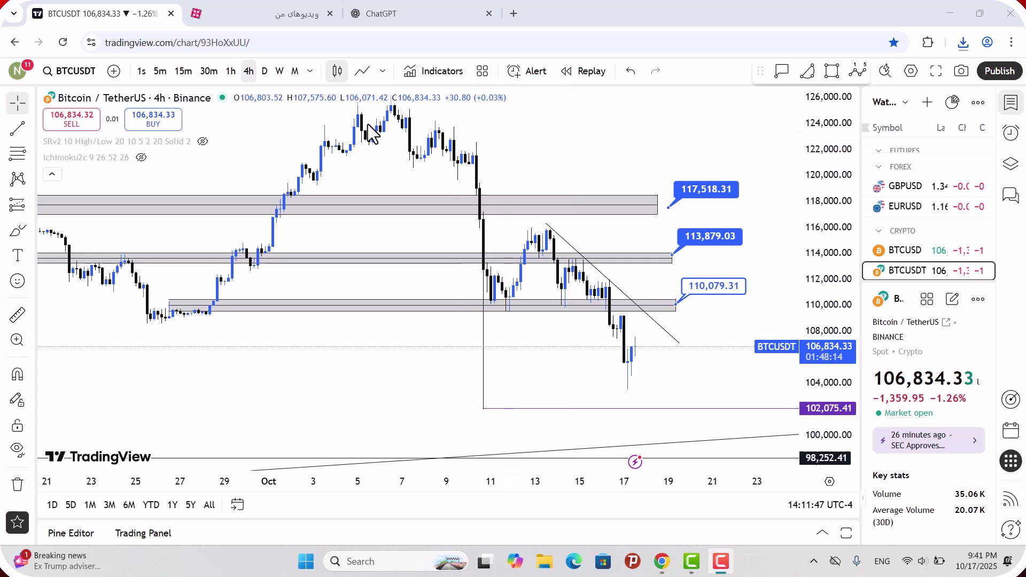
Task: Add a symbol to the watchlist
Action: point(927,102)
